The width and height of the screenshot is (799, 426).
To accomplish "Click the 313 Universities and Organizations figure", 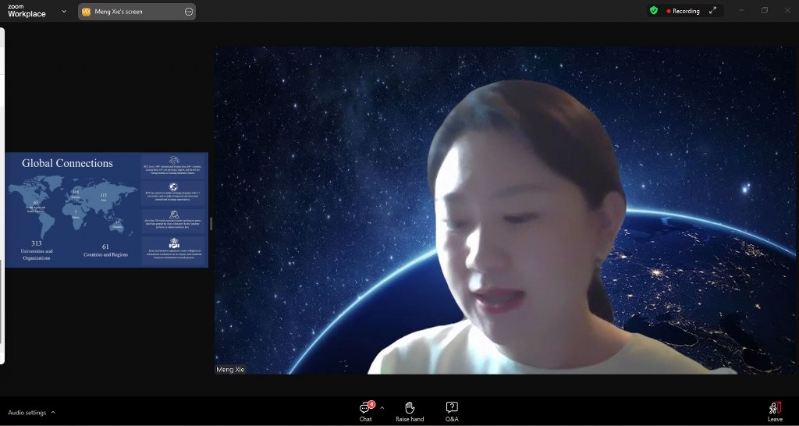I will pos(37,250).
